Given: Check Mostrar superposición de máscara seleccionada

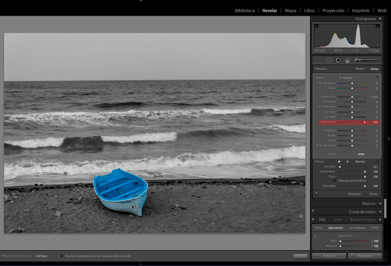Looking at the screenshot, I should (x=62, y=256).
